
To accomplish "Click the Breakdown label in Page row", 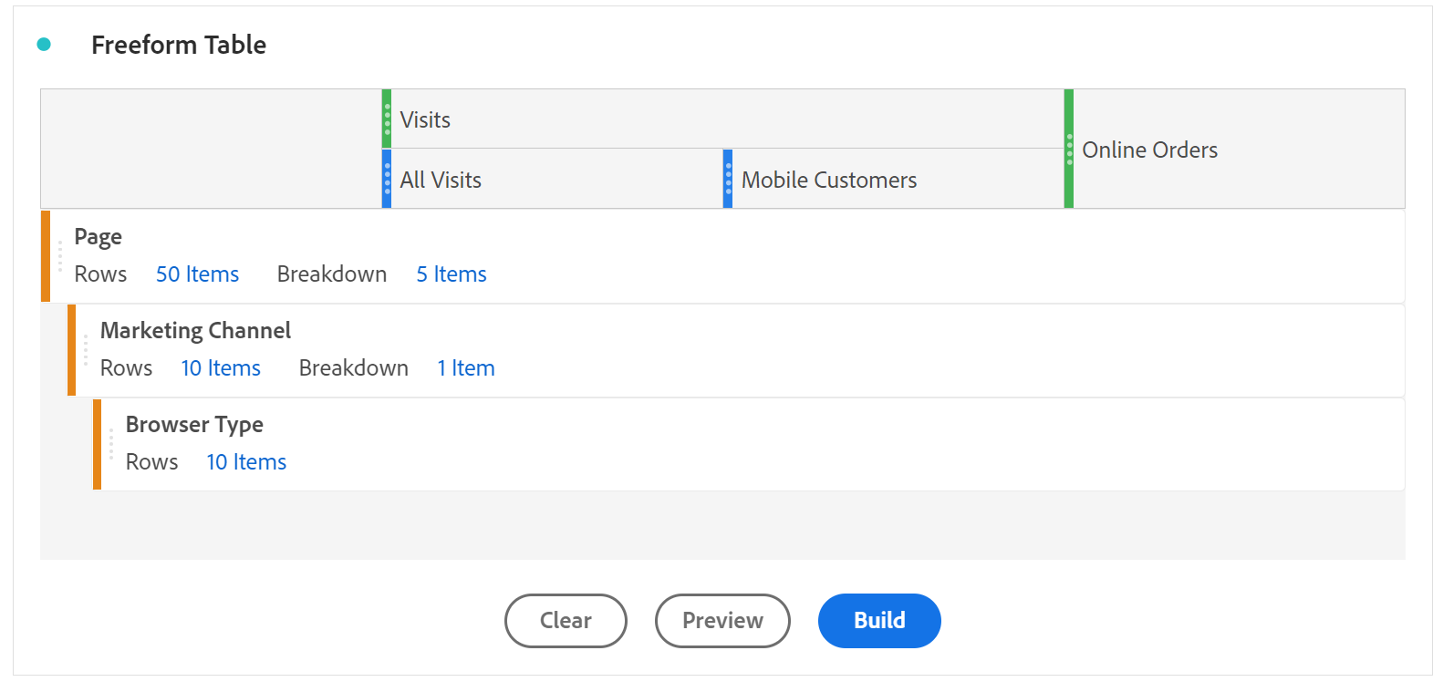I will click(x=332, y=274).
